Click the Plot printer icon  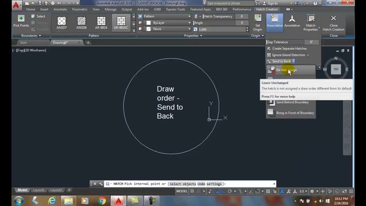click(53, 3)
